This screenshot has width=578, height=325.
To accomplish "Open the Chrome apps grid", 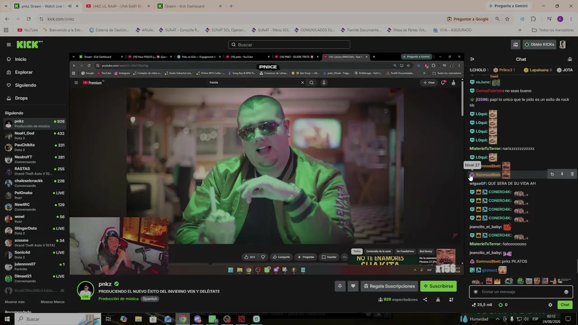I will pyautogui.click(x=6, y=30).
